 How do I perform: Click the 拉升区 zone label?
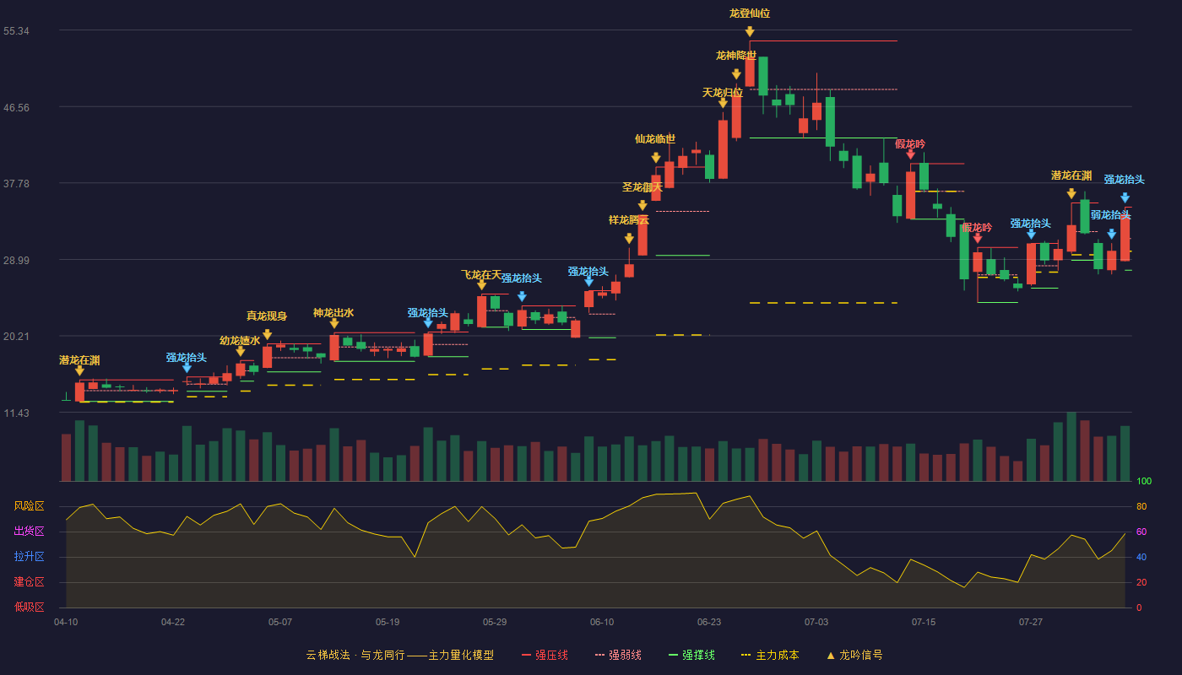[x=29, y=557]
